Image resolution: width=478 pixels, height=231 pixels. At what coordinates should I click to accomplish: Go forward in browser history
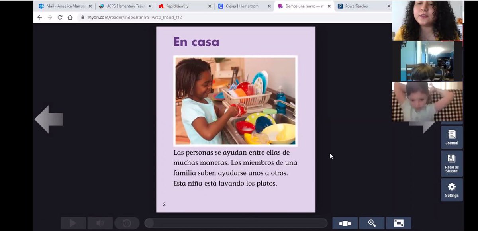(x=50, y=17)
